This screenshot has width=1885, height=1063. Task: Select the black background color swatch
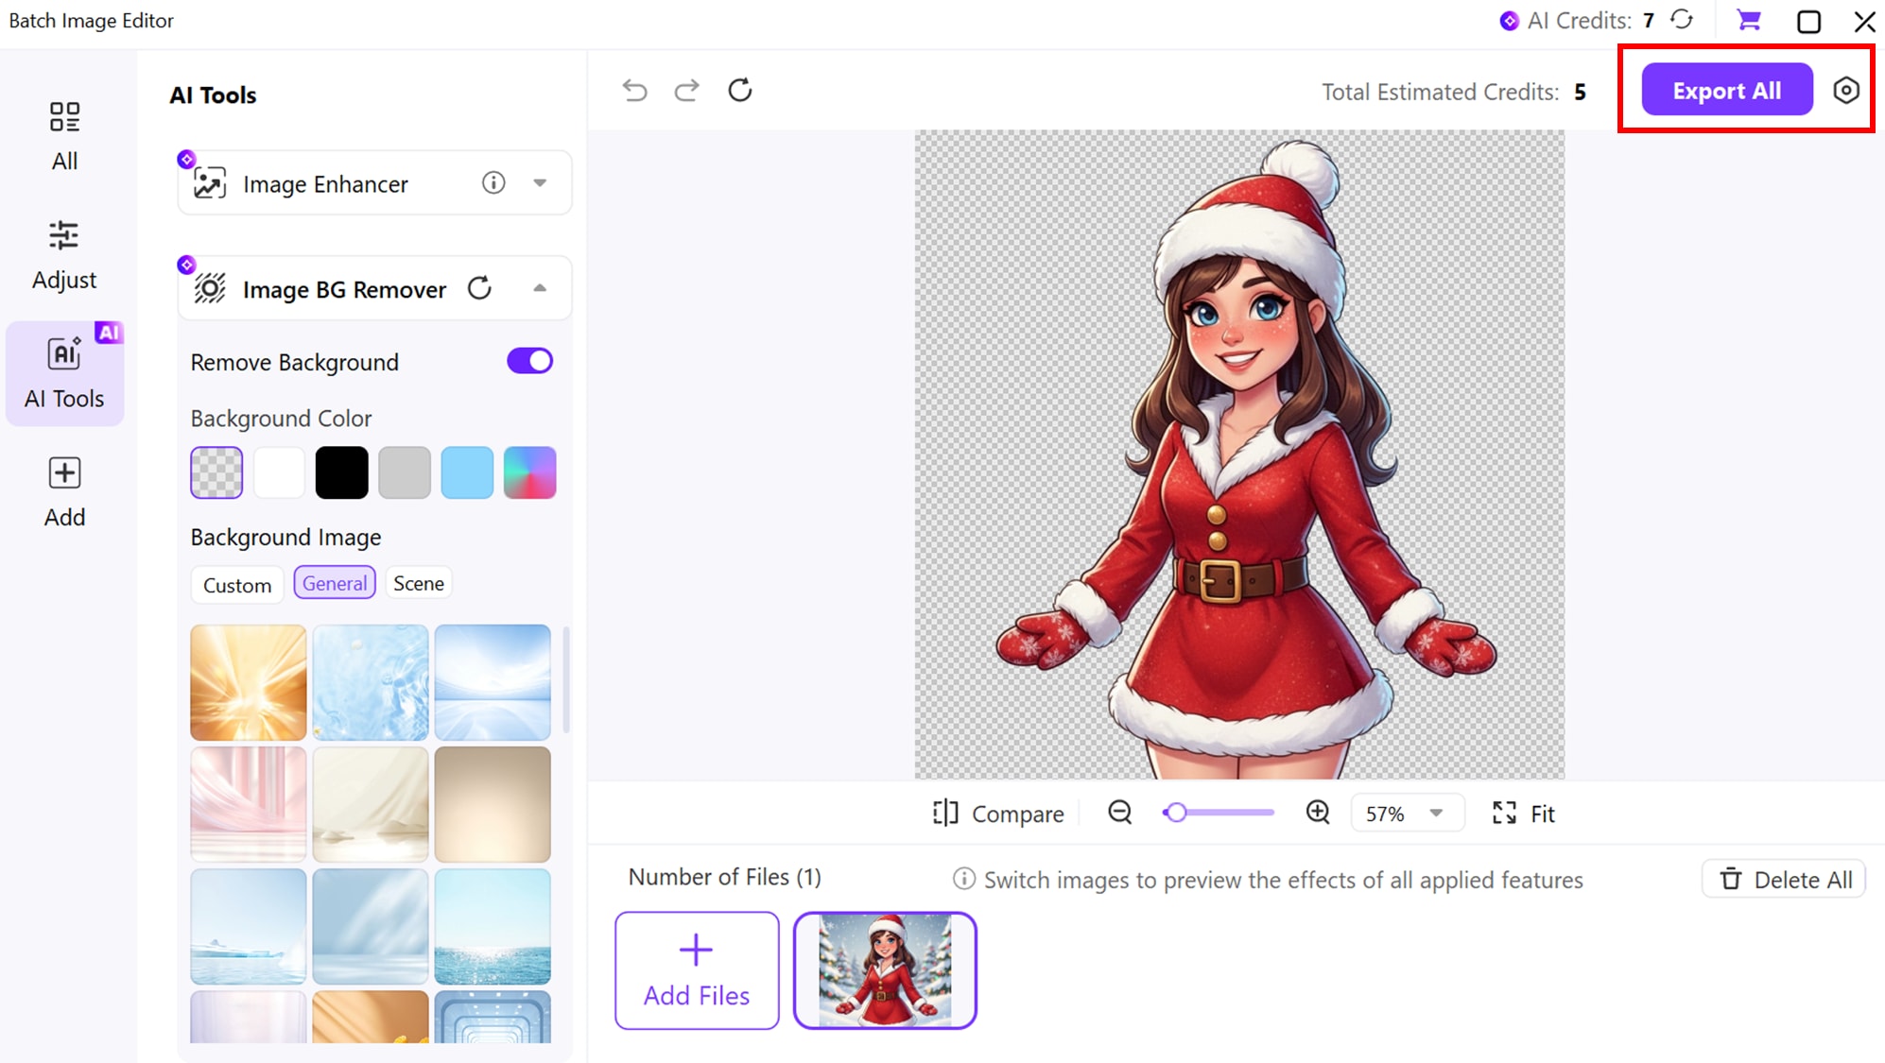coord(341,472)
